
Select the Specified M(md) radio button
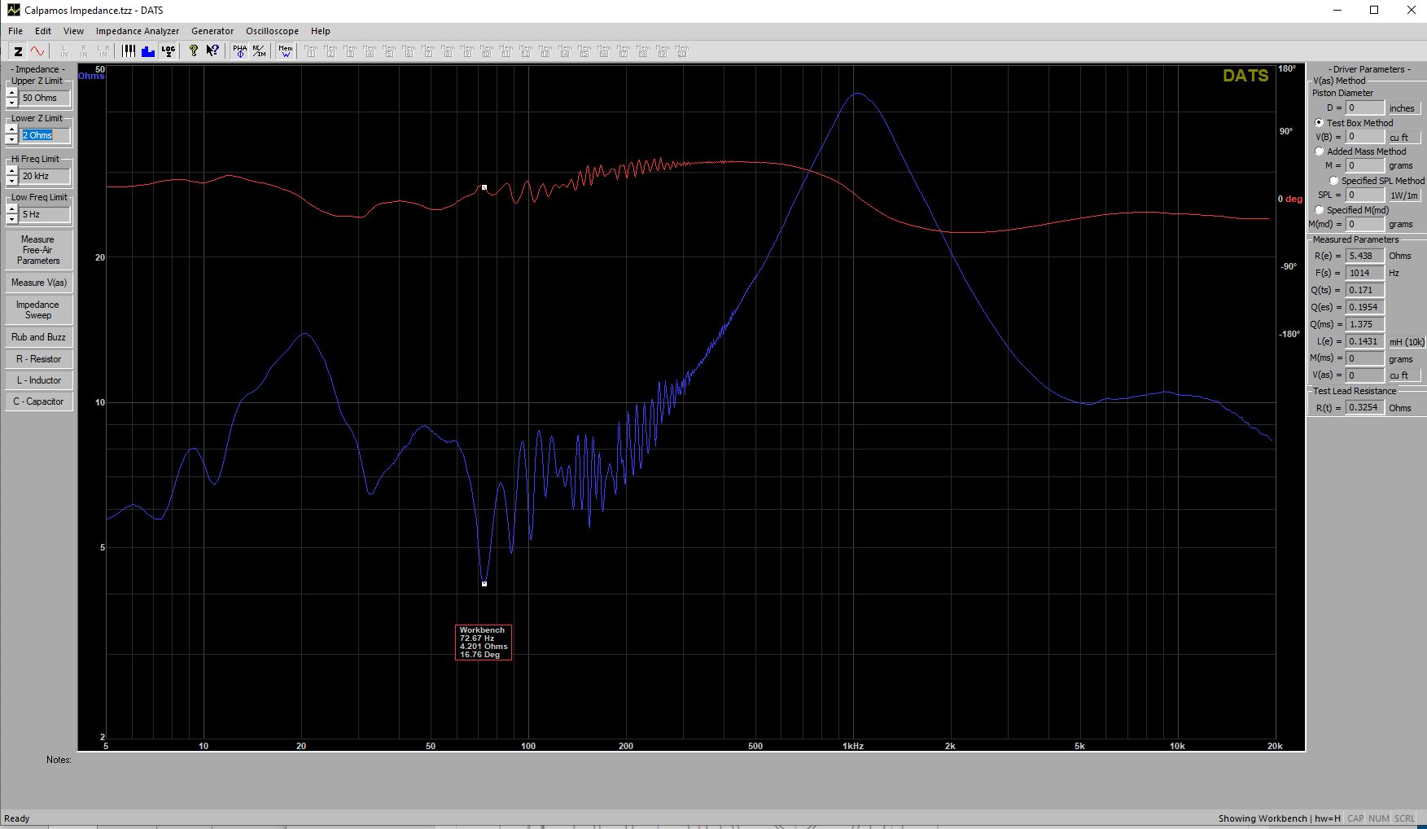1319,210
